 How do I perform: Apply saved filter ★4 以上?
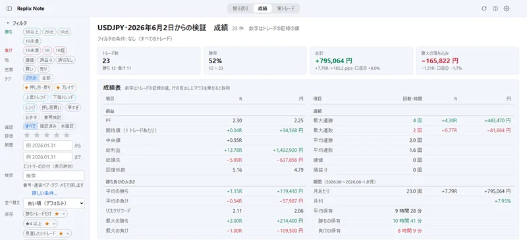[34, 224]
